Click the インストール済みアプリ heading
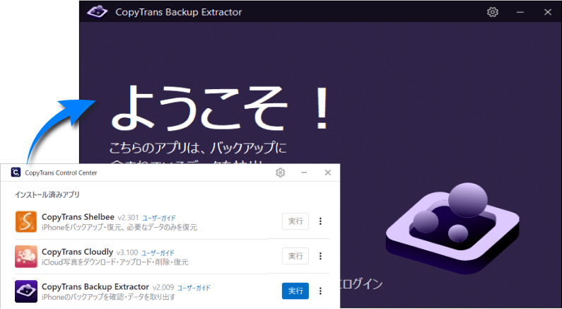 [47, 195]
